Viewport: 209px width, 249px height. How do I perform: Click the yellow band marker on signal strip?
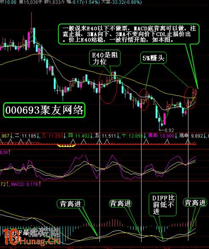coord(67,146)
